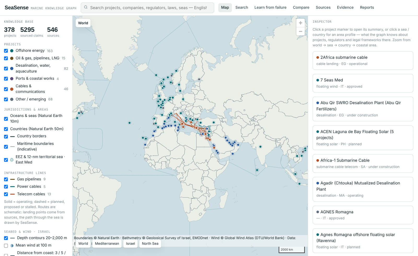Enable the Mean wind at 100 m checkbox

pos(6,246)
